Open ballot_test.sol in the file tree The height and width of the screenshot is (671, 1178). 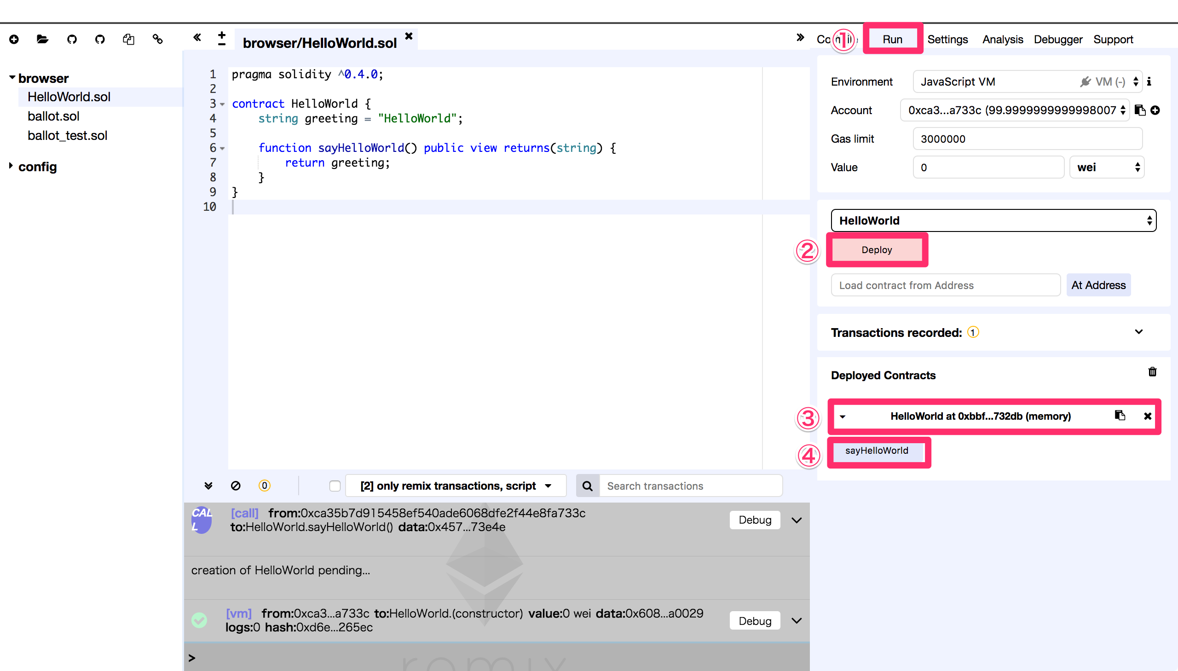tap(67, 135)
